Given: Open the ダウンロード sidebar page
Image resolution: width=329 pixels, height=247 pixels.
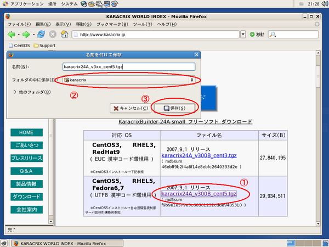Looking at the screenshot, I should (27, 197).
